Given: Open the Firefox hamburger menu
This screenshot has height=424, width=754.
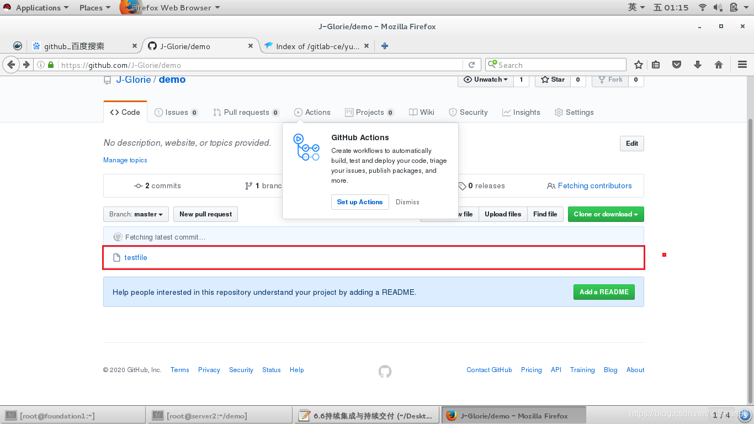Looking at the screenshot, I should click(742, 65).
